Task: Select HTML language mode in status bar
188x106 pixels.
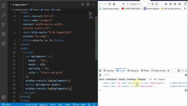Action: coord(68,105)
